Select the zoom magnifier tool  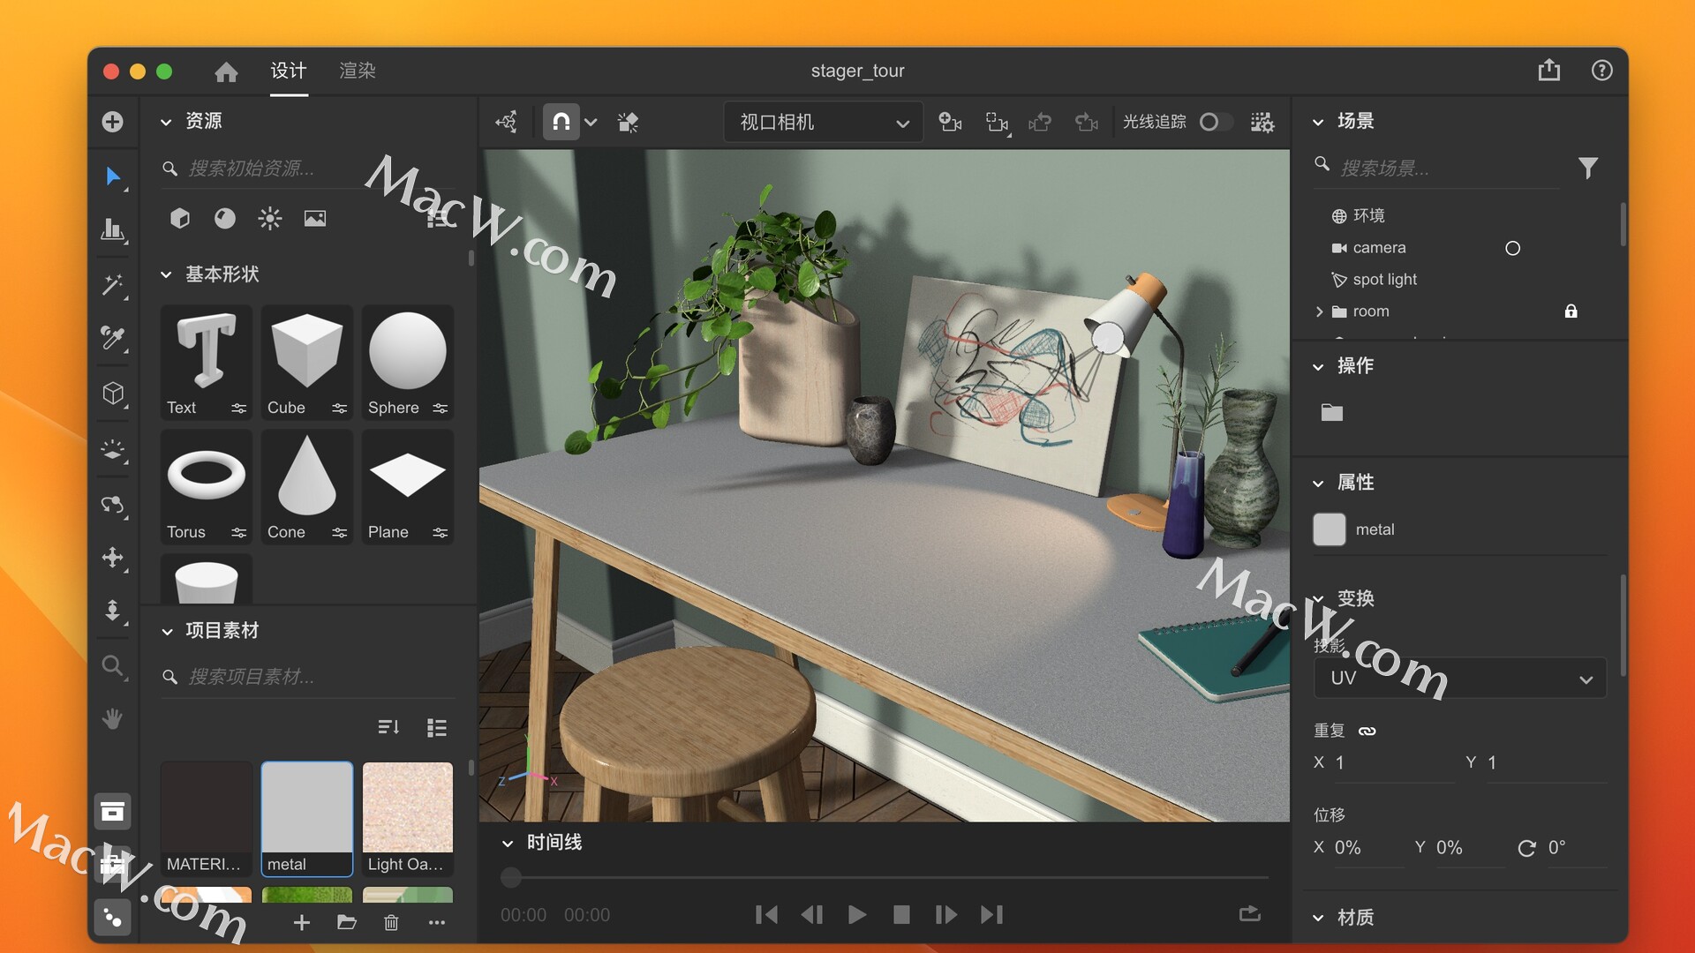[113, 666]
